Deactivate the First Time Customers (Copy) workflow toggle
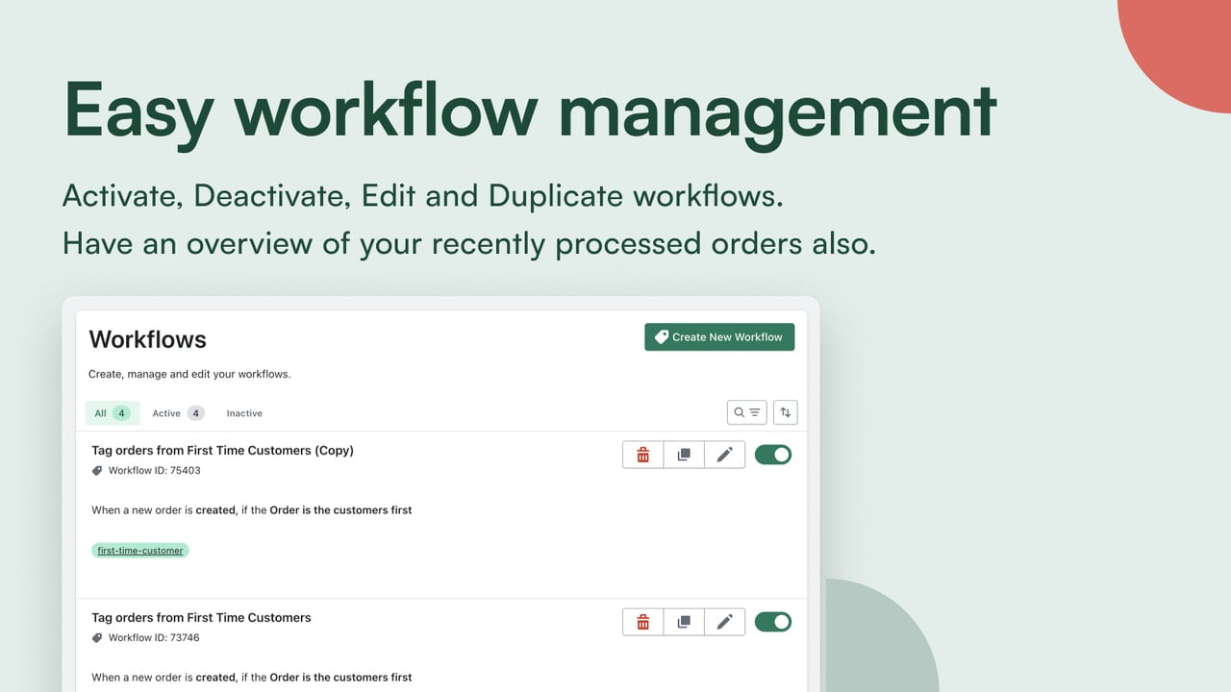 point(773,455)
